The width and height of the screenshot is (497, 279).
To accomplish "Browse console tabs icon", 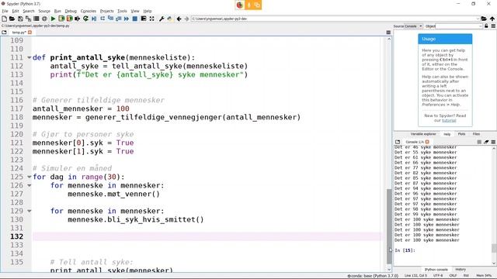I will 398,142.
